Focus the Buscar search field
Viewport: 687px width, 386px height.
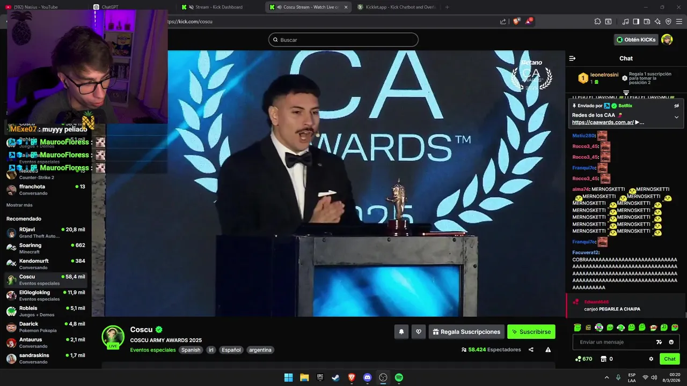click(x=343, y=40)
